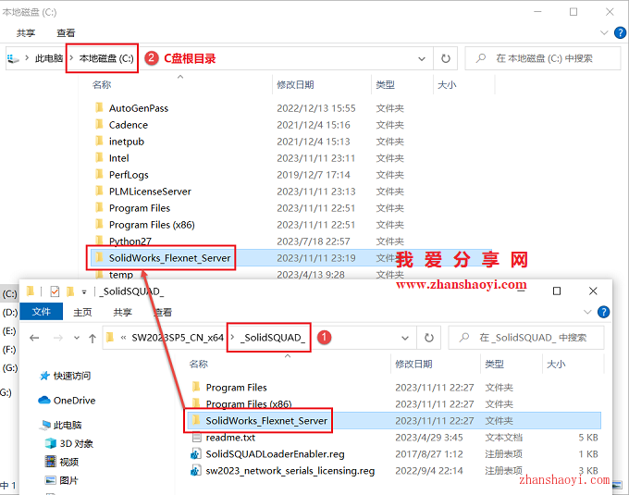Image resolution: width=629 pixels, height=495 pixels.
Task: Sort by 名称 column in C: window
Action: 102,84
